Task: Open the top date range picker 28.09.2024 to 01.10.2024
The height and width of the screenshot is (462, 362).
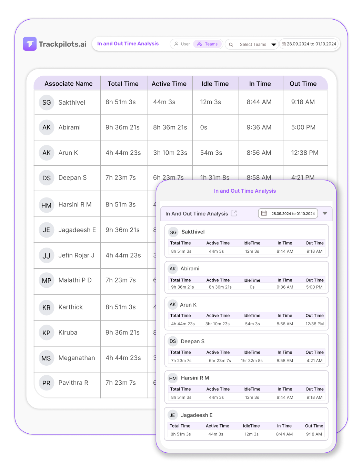Action: coord(309,44)
